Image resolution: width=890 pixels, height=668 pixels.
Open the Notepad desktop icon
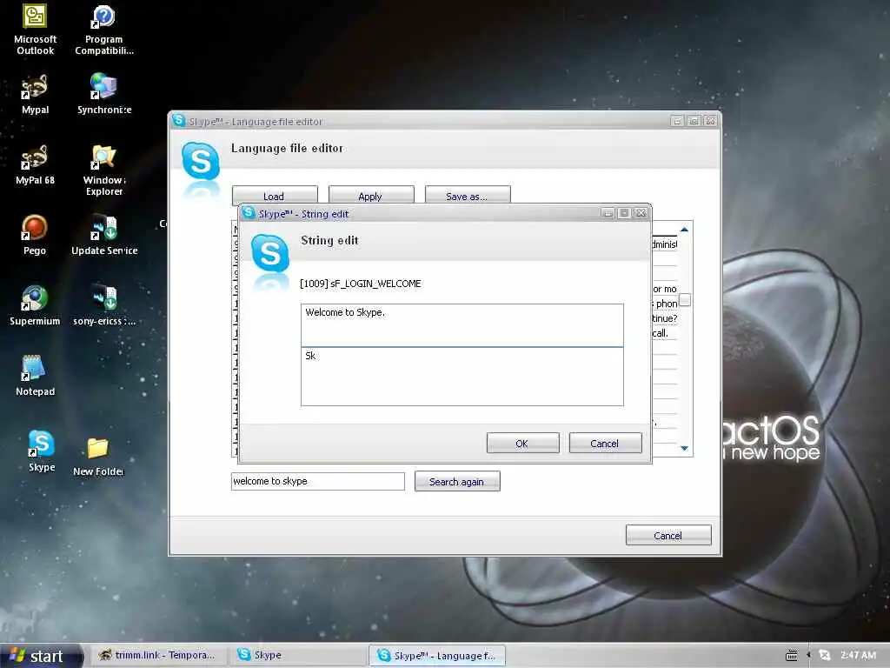[35, 376]
